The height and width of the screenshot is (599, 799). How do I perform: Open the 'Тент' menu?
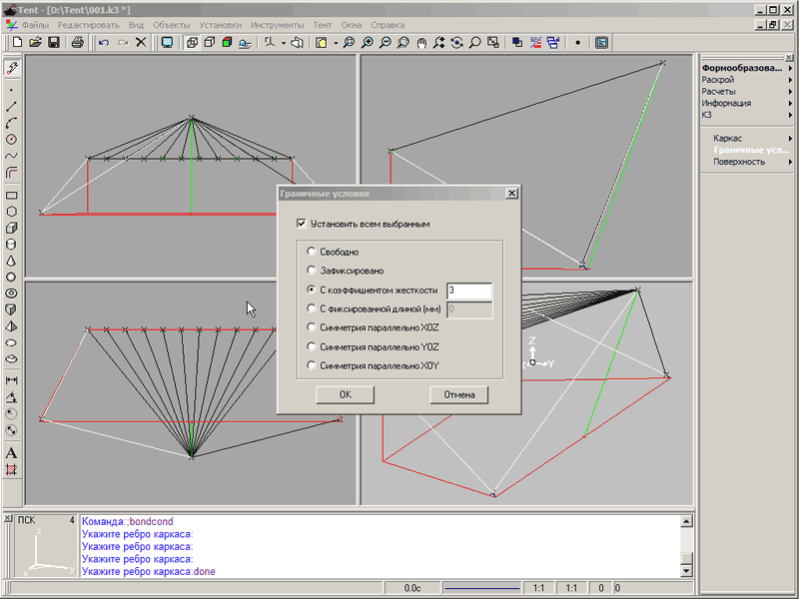click(x=322, y=25)
